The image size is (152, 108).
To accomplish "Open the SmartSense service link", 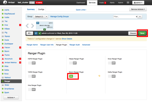I will point(9,89).
